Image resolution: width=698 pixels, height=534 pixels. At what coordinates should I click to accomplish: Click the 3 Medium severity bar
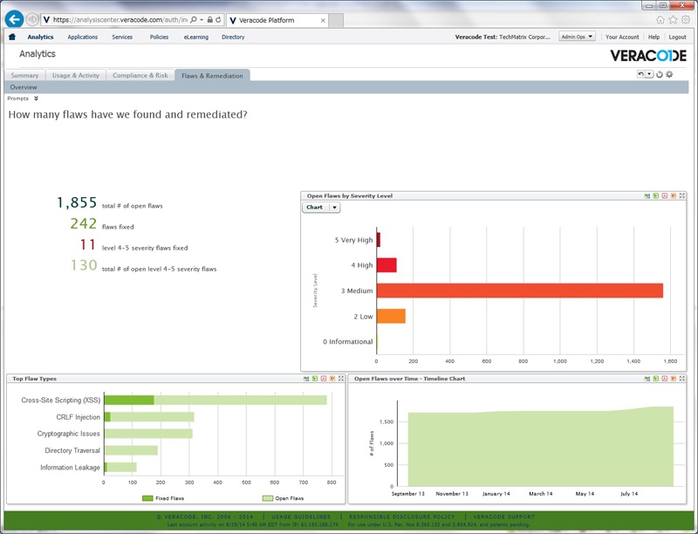520,291
